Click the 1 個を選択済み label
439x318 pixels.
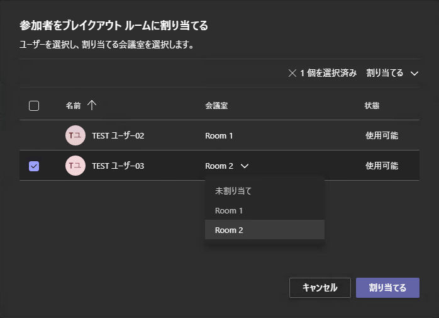coord(328,73)
